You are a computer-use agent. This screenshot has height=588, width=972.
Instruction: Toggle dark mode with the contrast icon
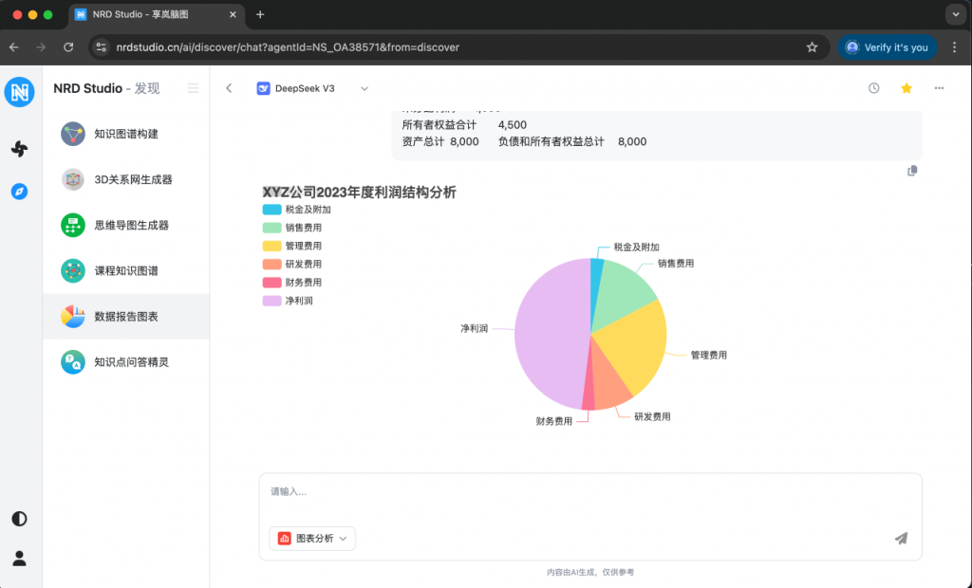click(19, 519)
